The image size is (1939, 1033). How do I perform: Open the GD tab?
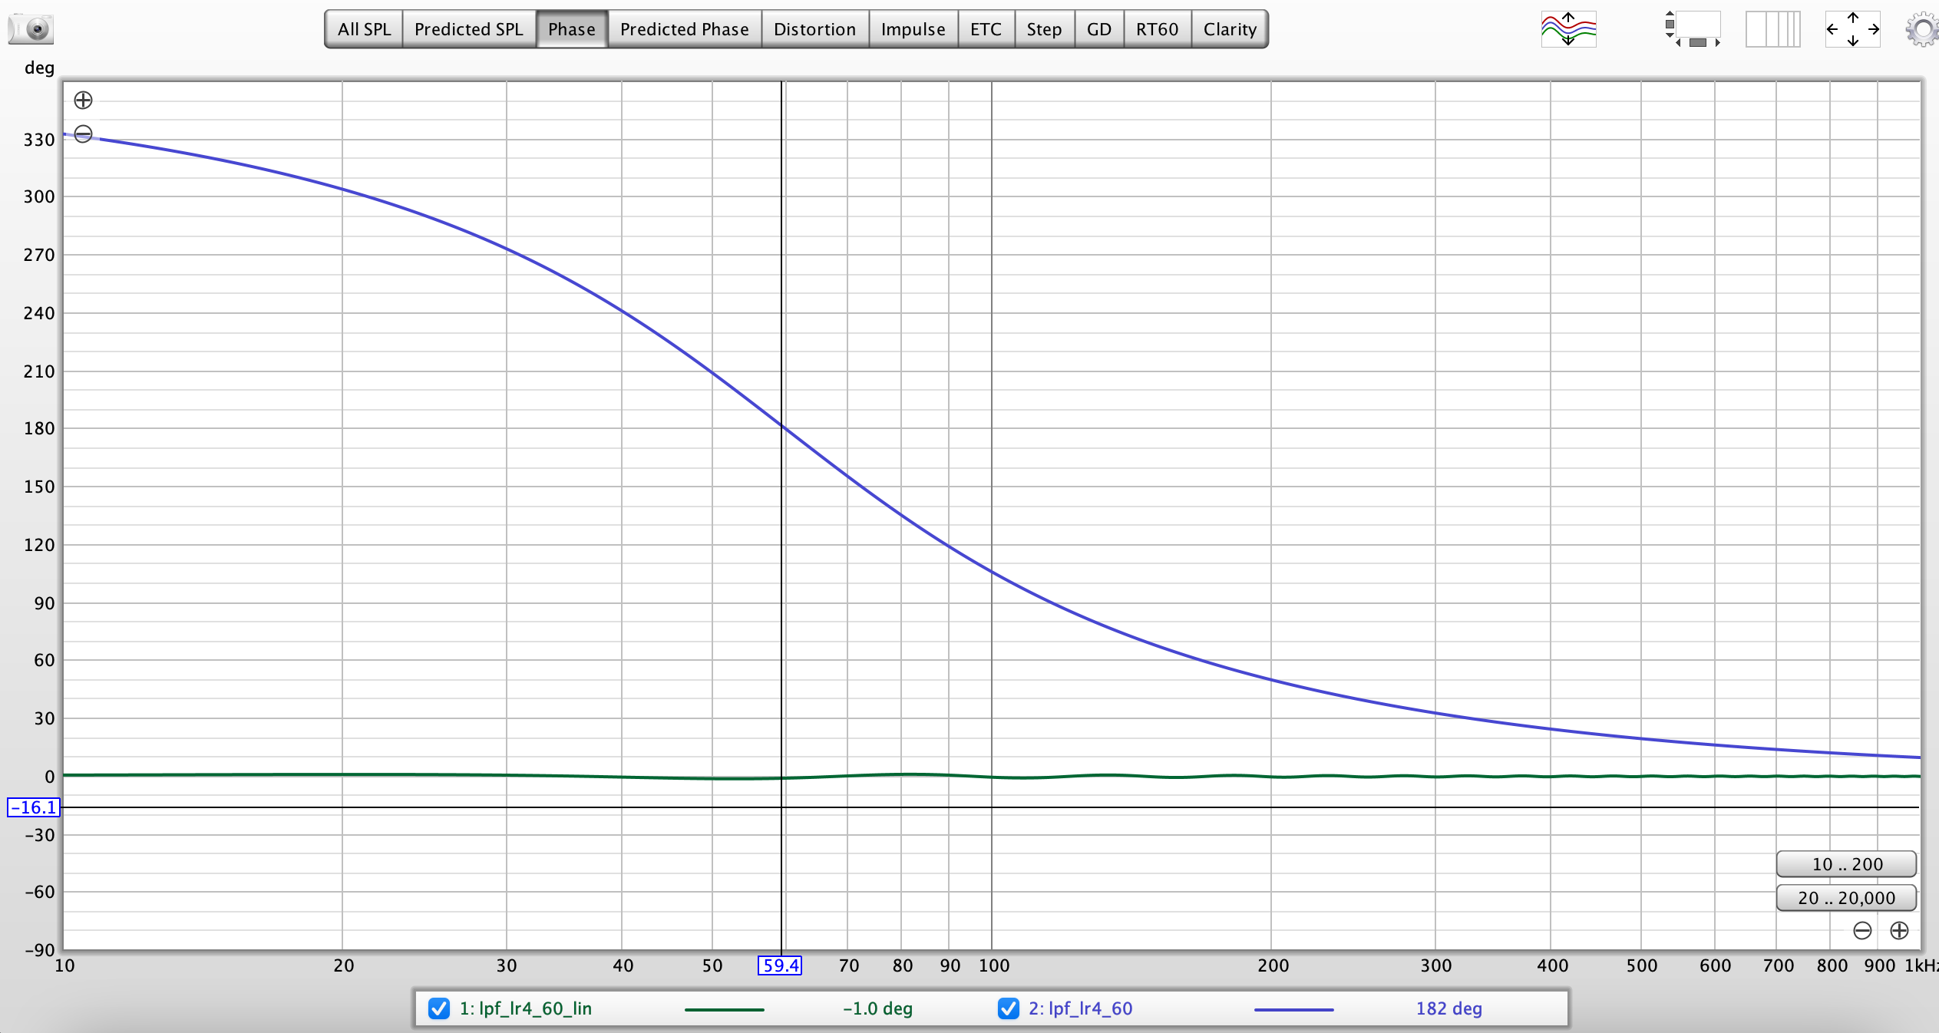[1098, 29]
